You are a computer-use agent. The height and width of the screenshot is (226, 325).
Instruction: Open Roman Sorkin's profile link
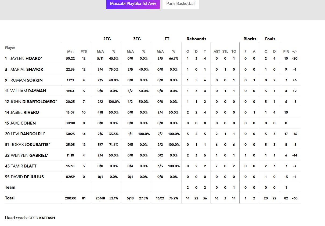26,80
